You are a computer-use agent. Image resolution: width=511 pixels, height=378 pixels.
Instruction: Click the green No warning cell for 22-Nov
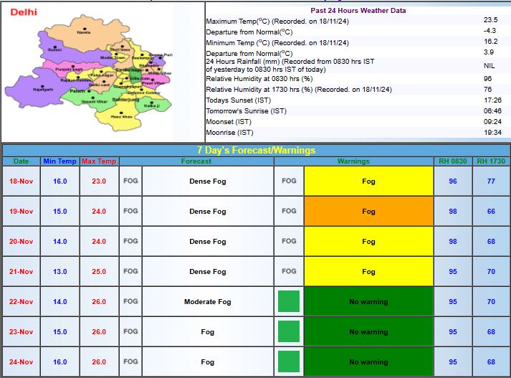(368, 301)
